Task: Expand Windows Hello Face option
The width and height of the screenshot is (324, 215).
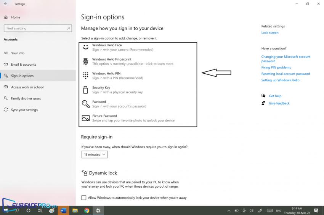Action: 138,47
